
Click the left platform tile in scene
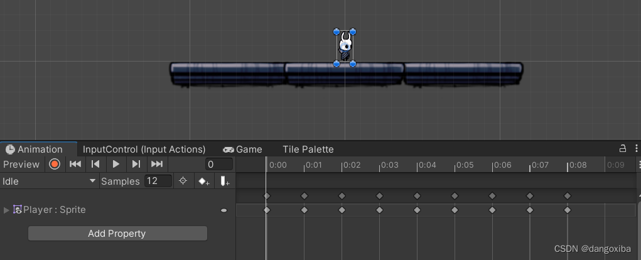pyautogui.click(x=227, y=74)
